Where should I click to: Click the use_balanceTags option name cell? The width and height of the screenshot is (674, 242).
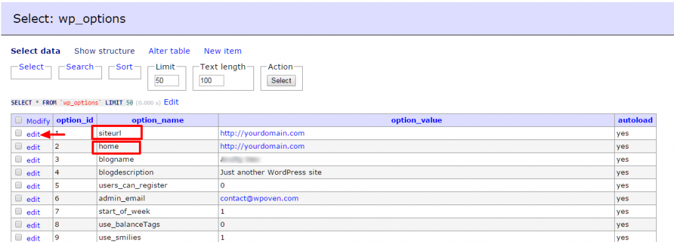[x=157, y=224]
